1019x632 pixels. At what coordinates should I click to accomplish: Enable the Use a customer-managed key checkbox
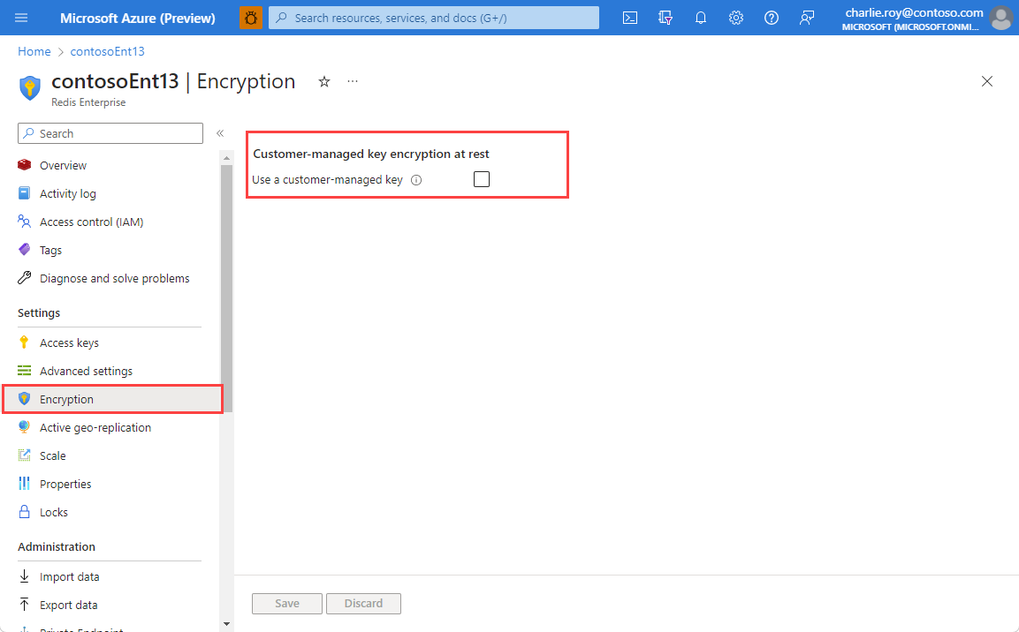tap(481, 179)
